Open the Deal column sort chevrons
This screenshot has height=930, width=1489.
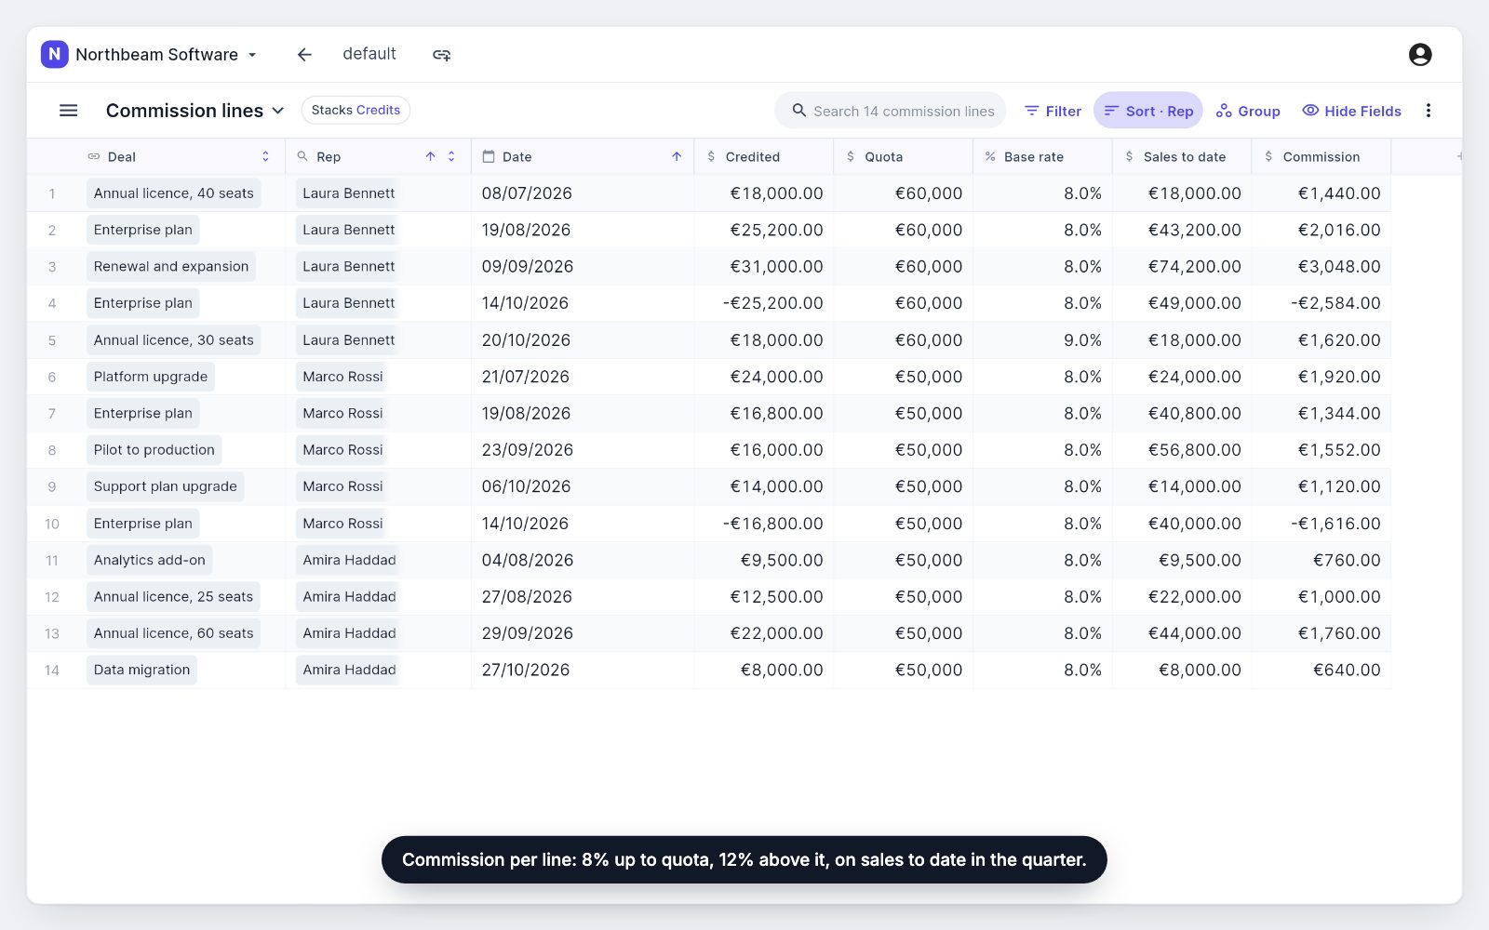(x=265, y=156)
